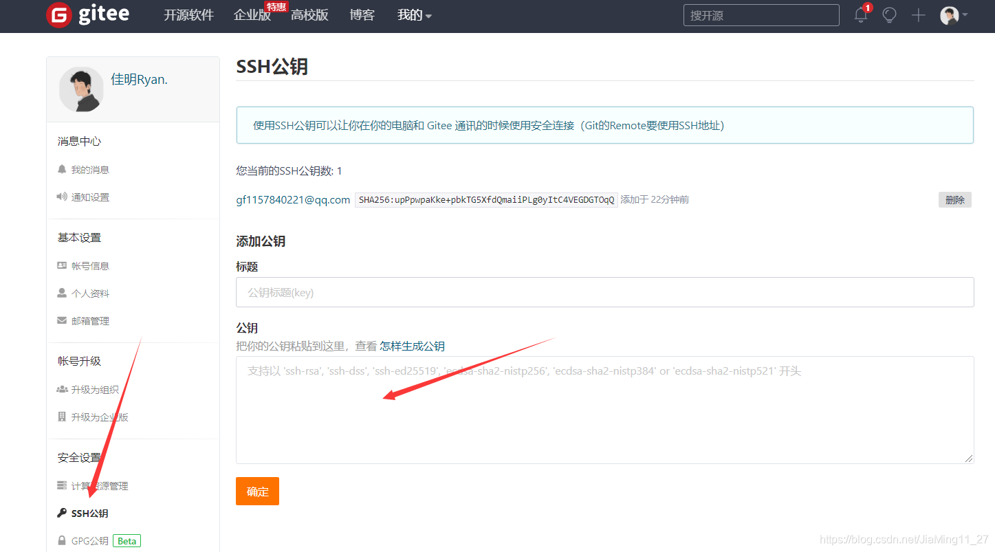Click the 佳明Ryan. username
Screen dimensions: 995x552
point(140,80)
